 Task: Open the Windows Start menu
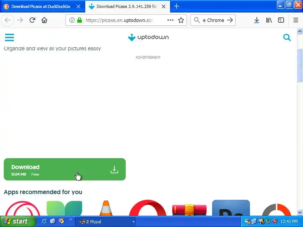click(x=18, y=221)
